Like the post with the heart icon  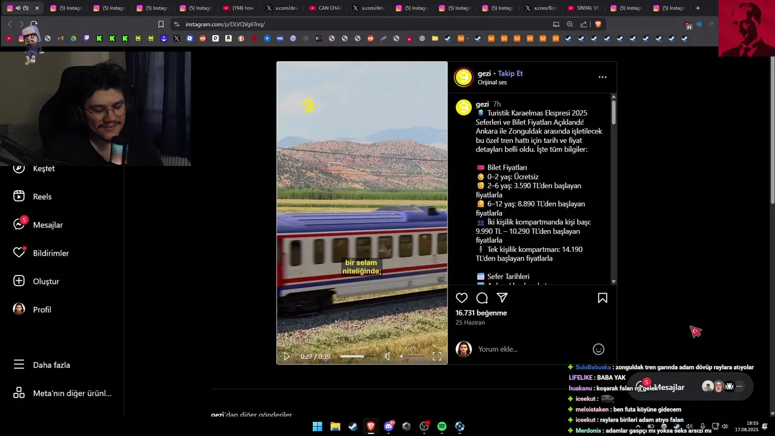click(x=462, y=298)
